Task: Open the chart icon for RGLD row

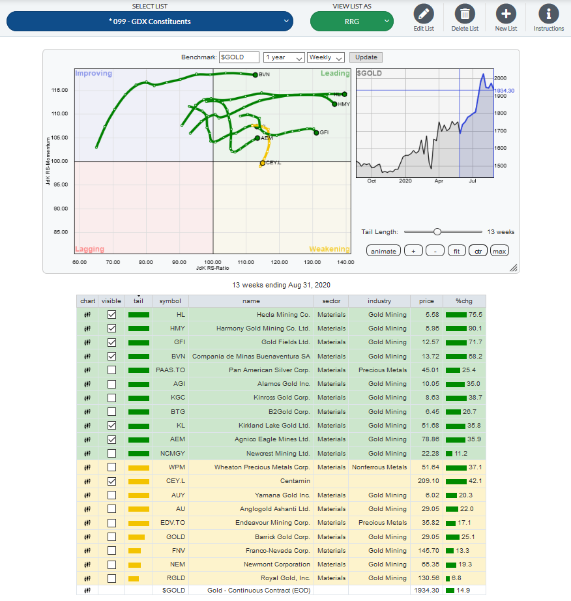Action: pos(87,578)
